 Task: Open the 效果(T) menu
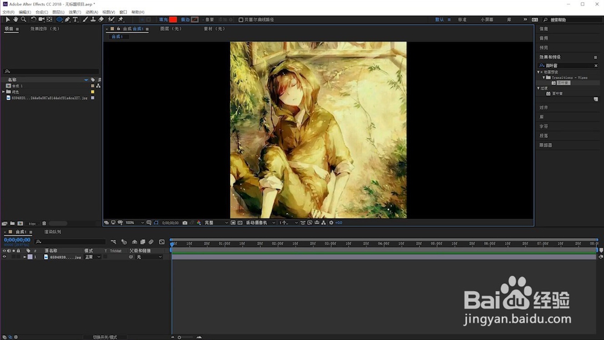point(75,12)
